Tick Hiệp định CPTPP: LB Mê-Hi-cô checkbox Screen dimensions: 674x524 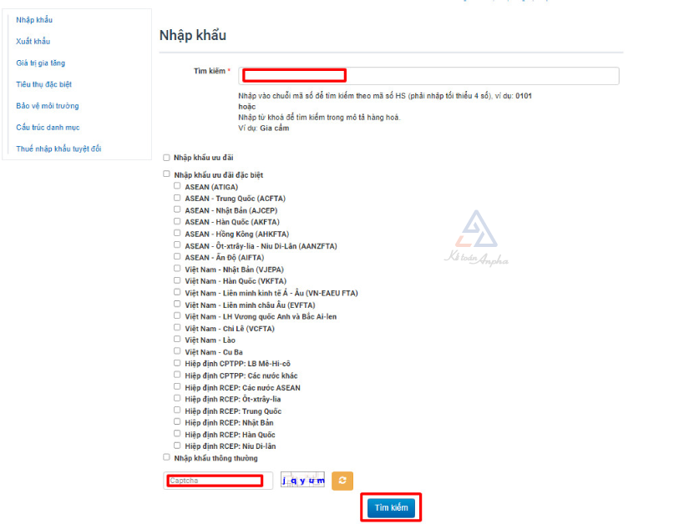177,363
